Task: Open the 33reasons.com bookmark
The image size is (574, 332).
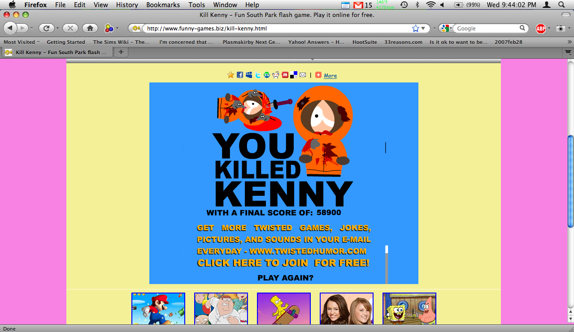Action: pyautogui.click(x=403, y=42)
